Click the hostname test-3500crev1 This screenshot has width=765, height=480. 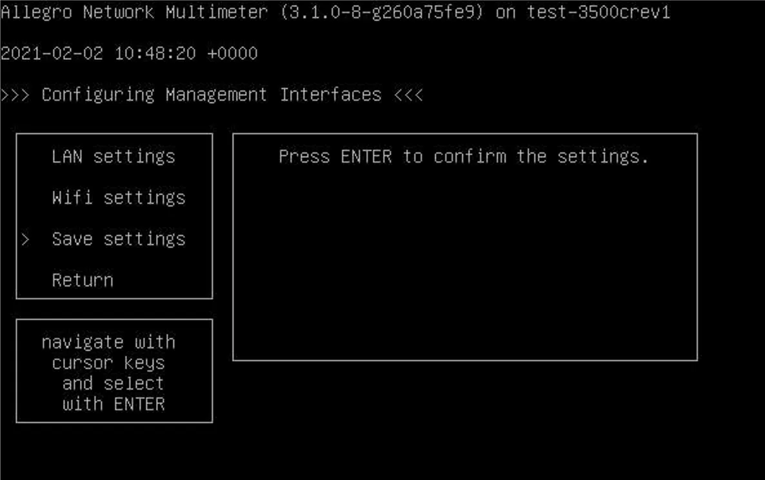point(599,12)
